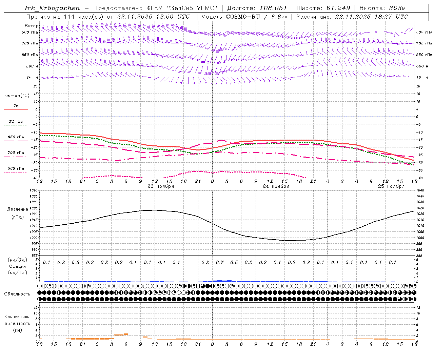434x347 pixels.
Task: Click the -40 tick on the left temperature axis
Action: tap(35, 178)
